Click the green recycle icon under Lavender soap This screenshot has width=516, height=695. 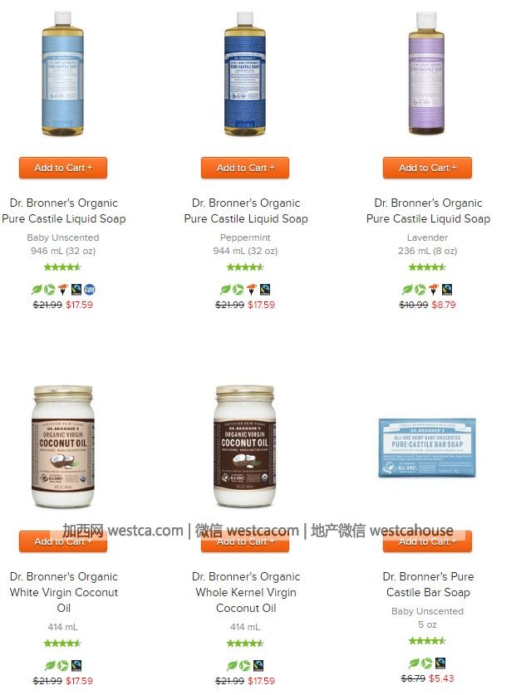pos(420,290)
